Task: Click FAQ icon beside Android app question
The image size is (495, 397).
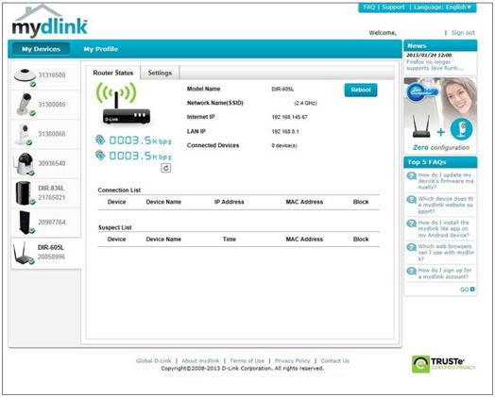Action: 411,223
